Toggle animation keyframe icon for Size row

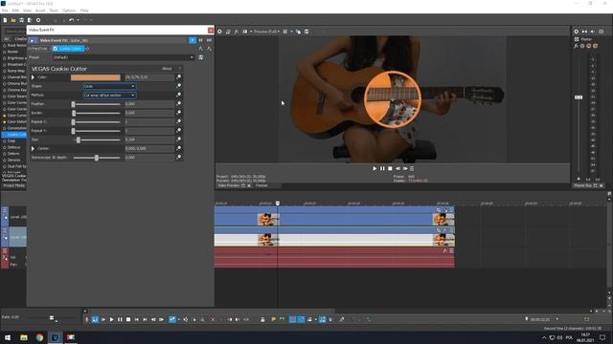point(179,140)
